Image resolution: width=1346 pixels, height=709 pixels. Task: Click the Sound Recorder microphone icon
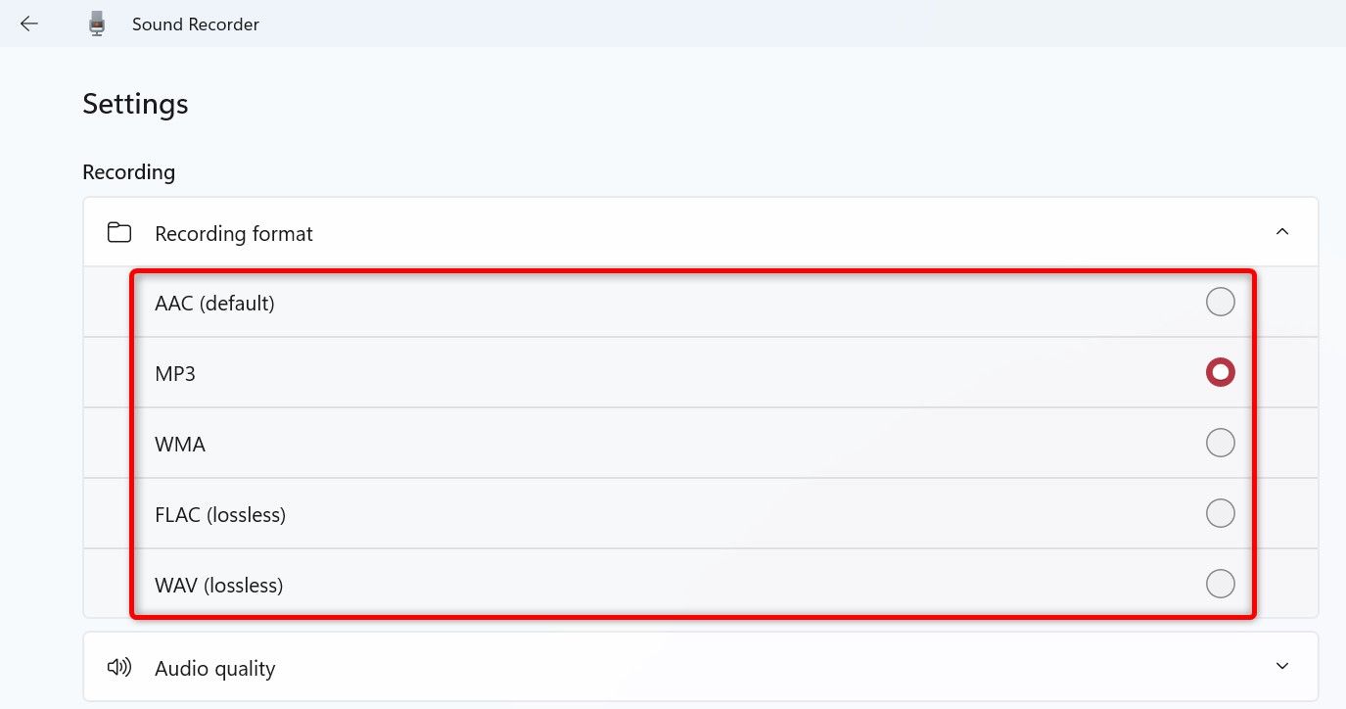pos(96,24)
